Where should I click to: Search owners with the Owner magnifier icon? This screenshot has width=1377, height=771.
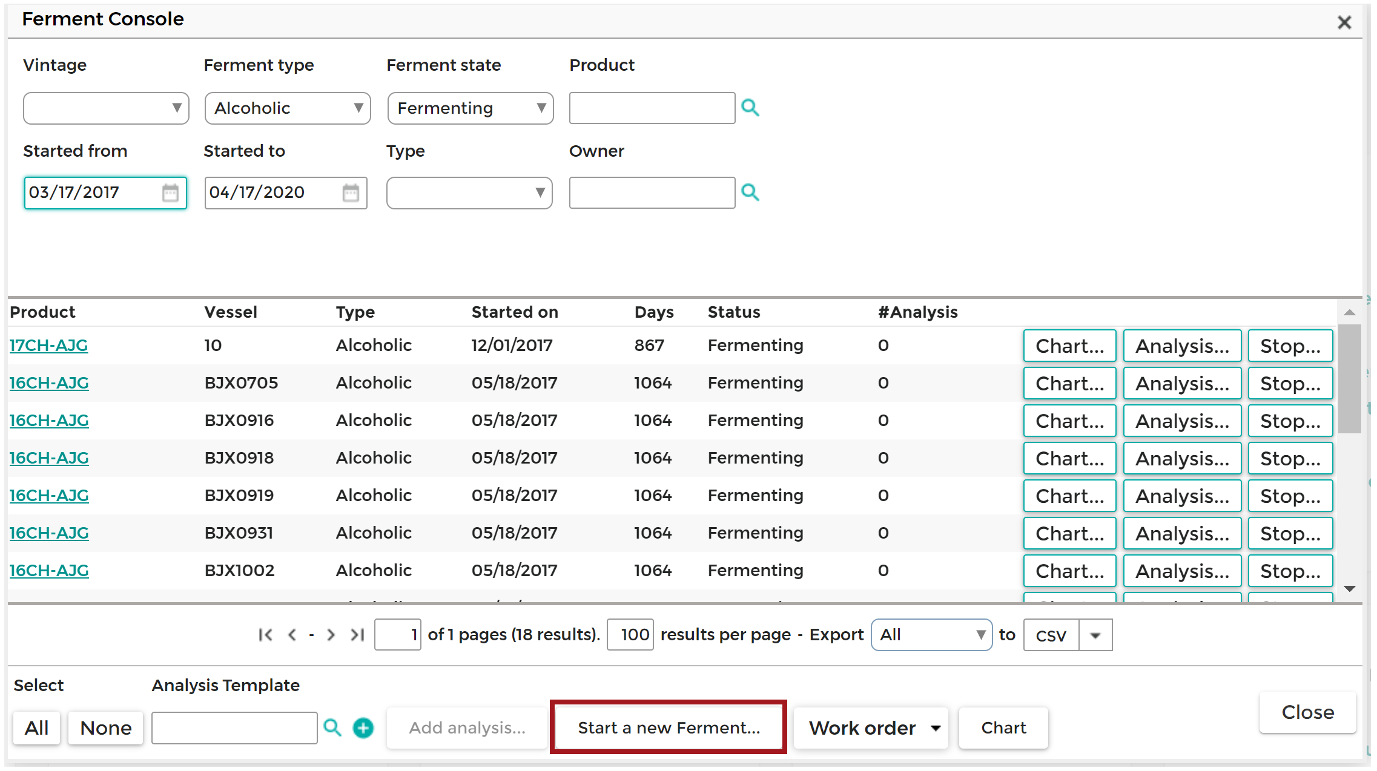(750, 192)
